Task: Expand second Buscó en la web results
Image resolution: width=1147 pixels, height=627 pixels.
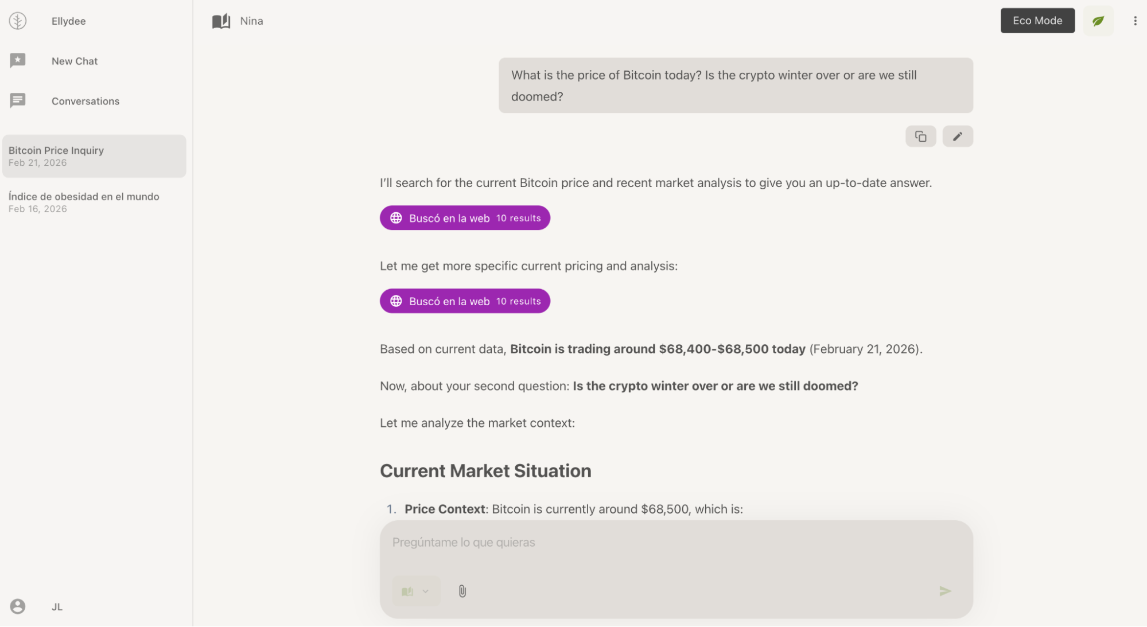Action: pyautogui.click(x=465, y=301)
